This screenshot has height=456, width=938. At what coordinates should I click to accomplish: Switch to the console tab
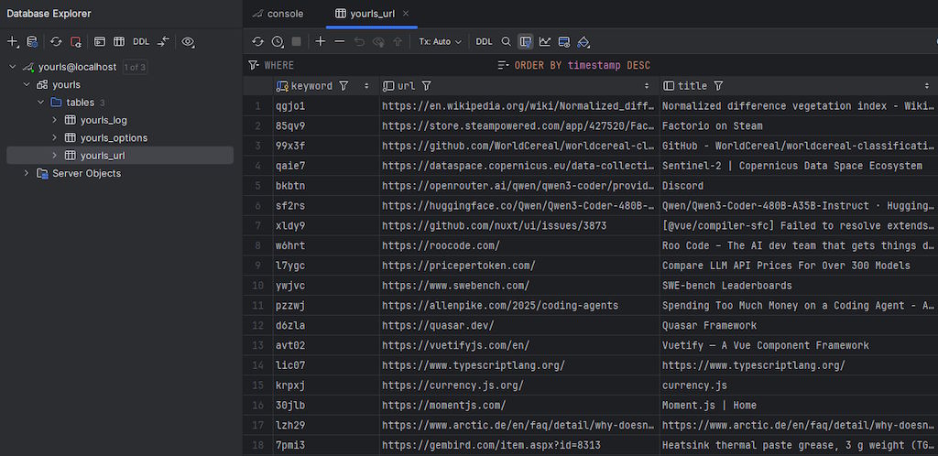[x=278, y=14]
